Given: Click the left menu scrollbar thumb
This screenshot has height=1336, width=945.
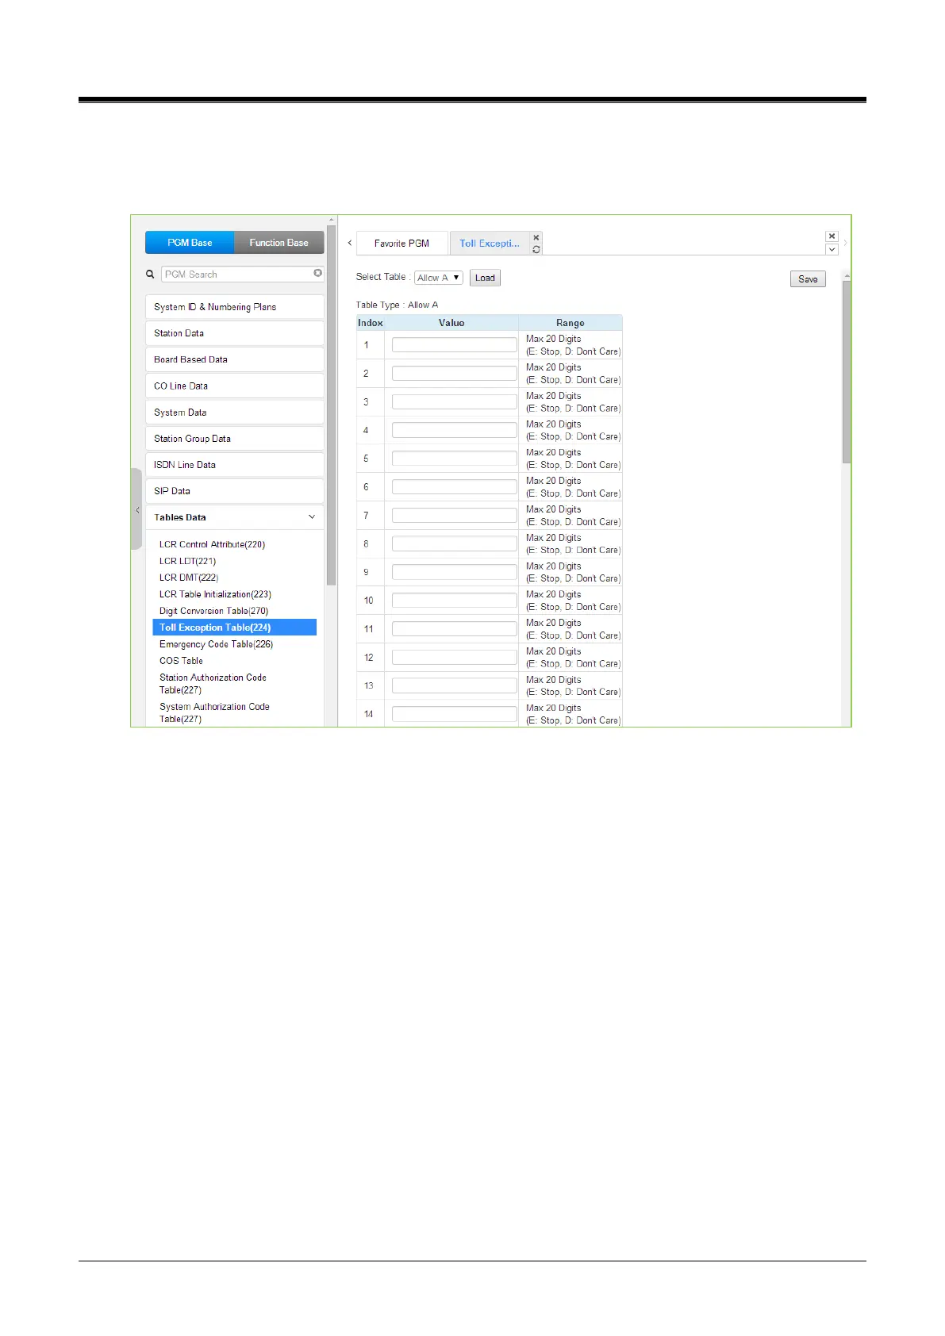Looking at the screenshot, I should tap(331, 405).
